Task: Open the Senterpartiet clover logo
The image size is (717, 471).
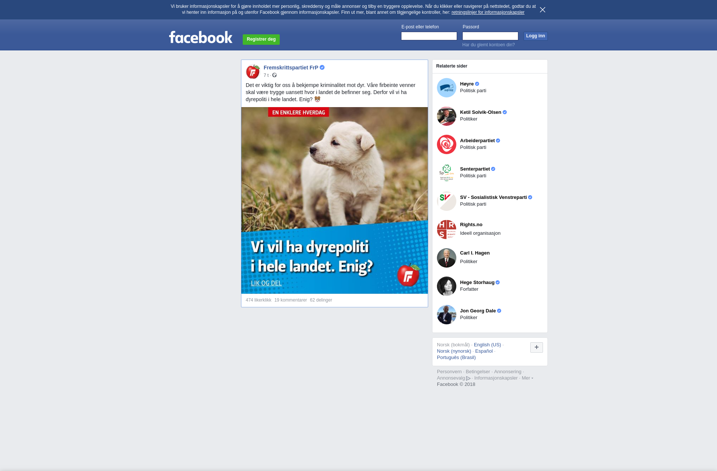Action: click(447, 173)
